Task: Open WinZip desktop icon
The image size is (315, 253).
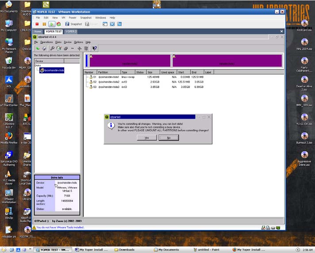Action: point(9,213)
